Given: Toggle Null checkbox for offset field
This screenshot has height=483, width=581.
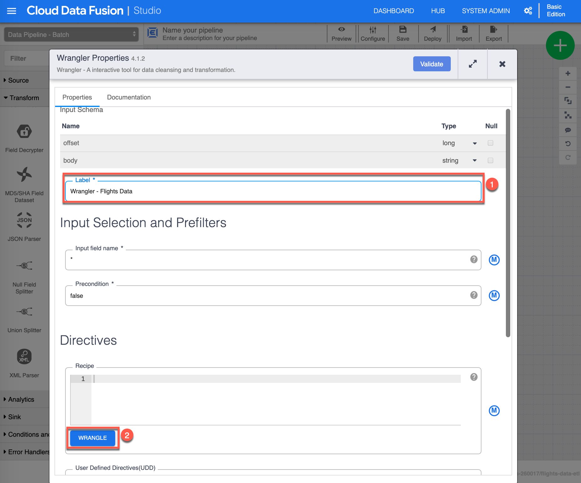Looking at the screenshot, I should coord(490,143).
